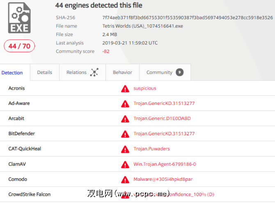Click the SHA-256 hash value

point(188,18)
